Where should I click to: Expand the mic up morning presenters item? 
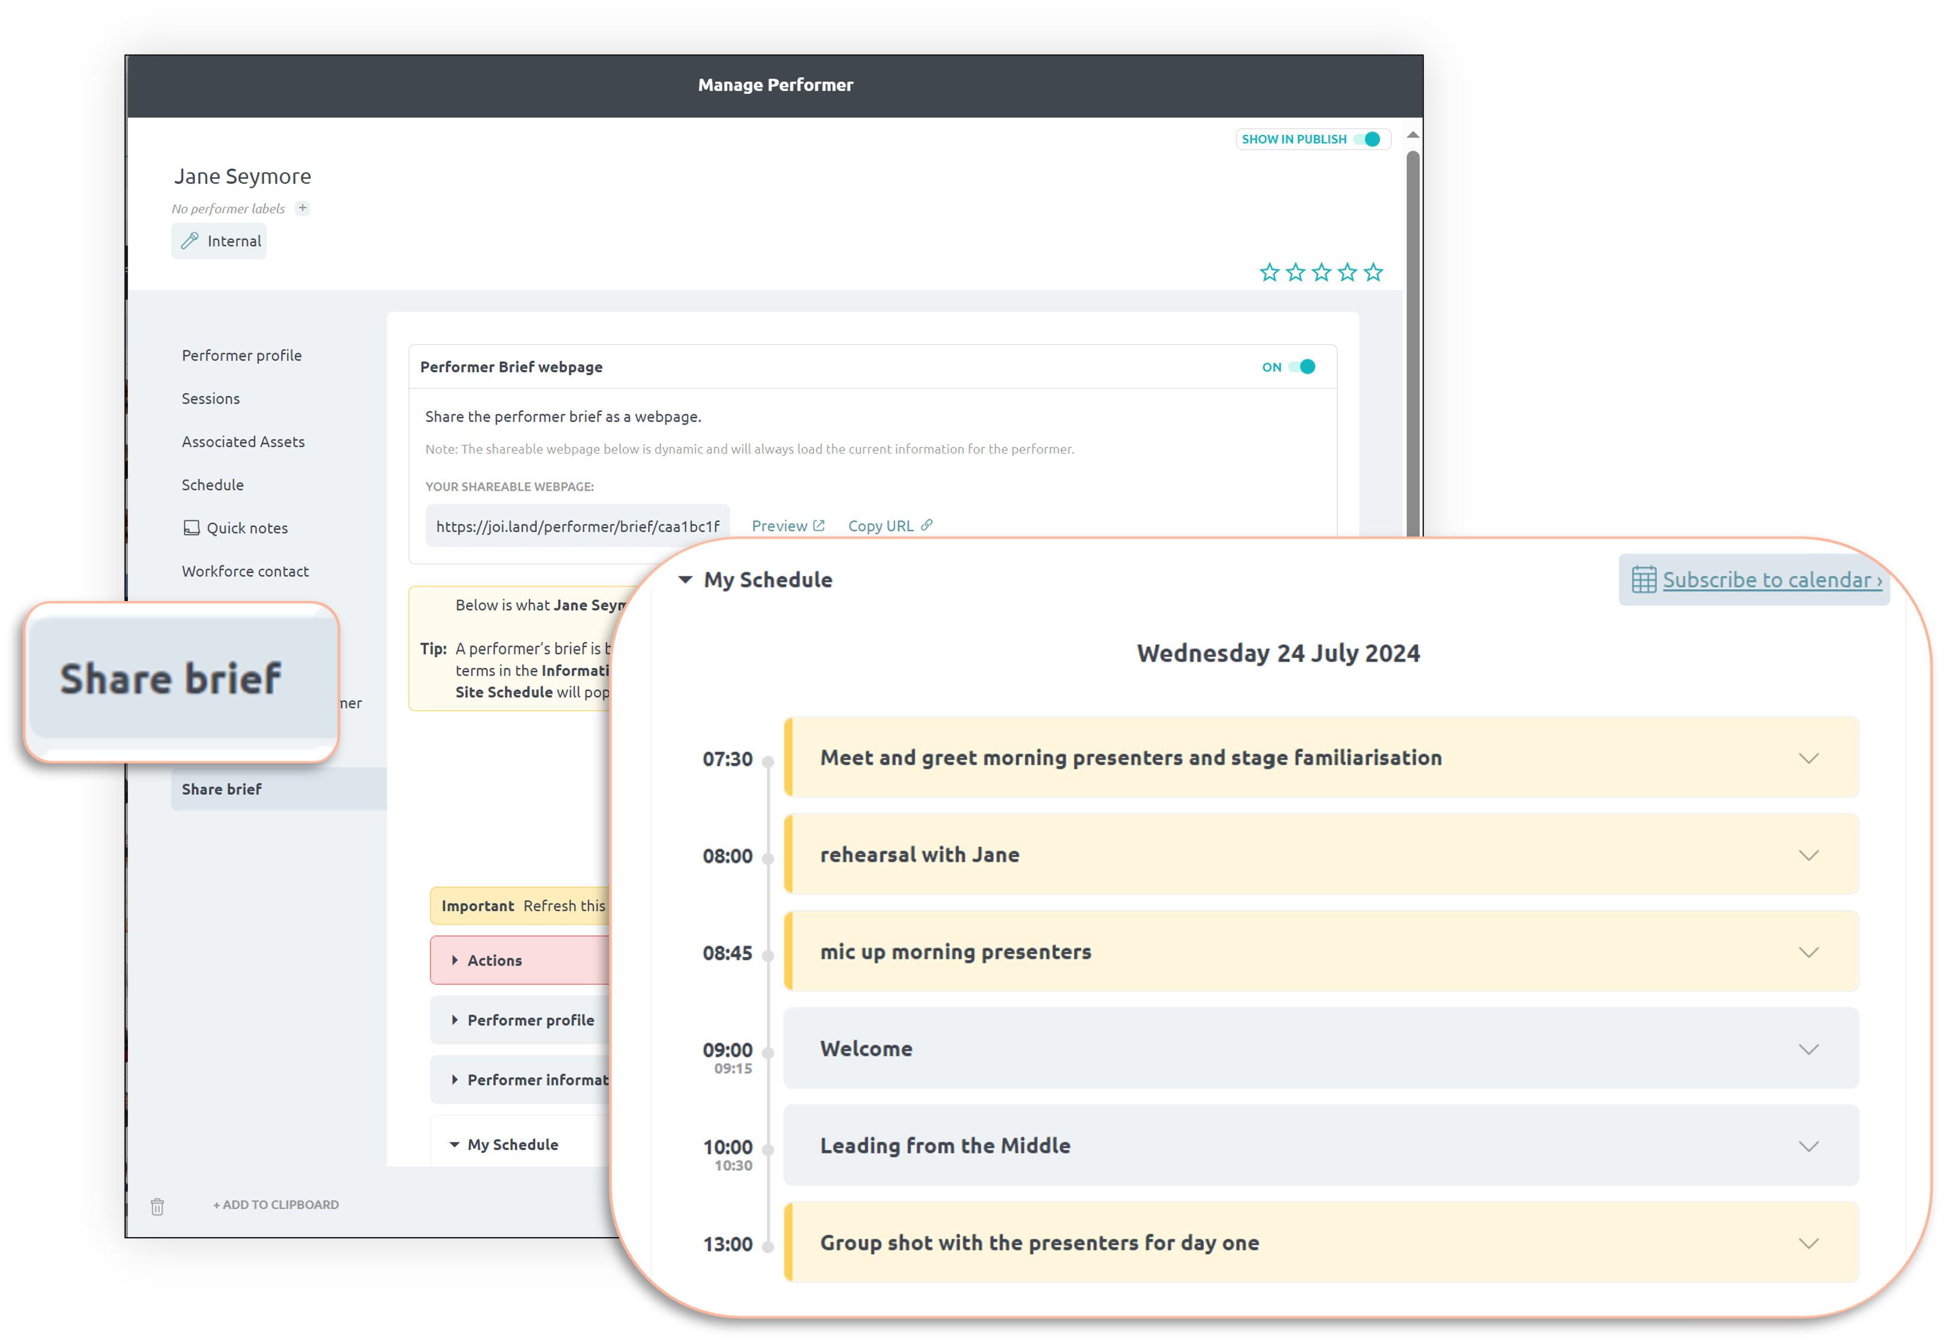[1809, 953]
